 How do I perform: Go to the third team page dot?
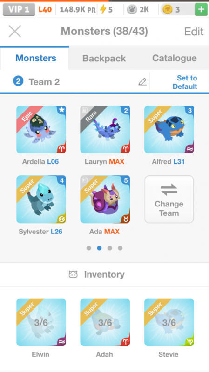(110, 248)
